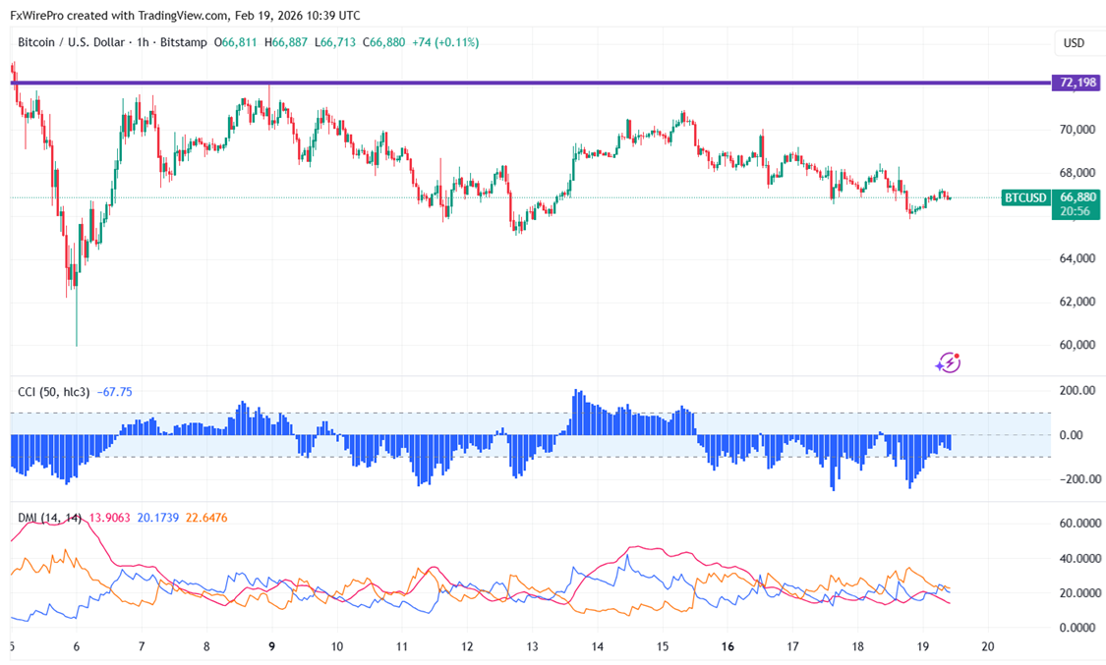
Task: Click the close value C66,880
Action: pyautogui.click(x=383, y=42)
